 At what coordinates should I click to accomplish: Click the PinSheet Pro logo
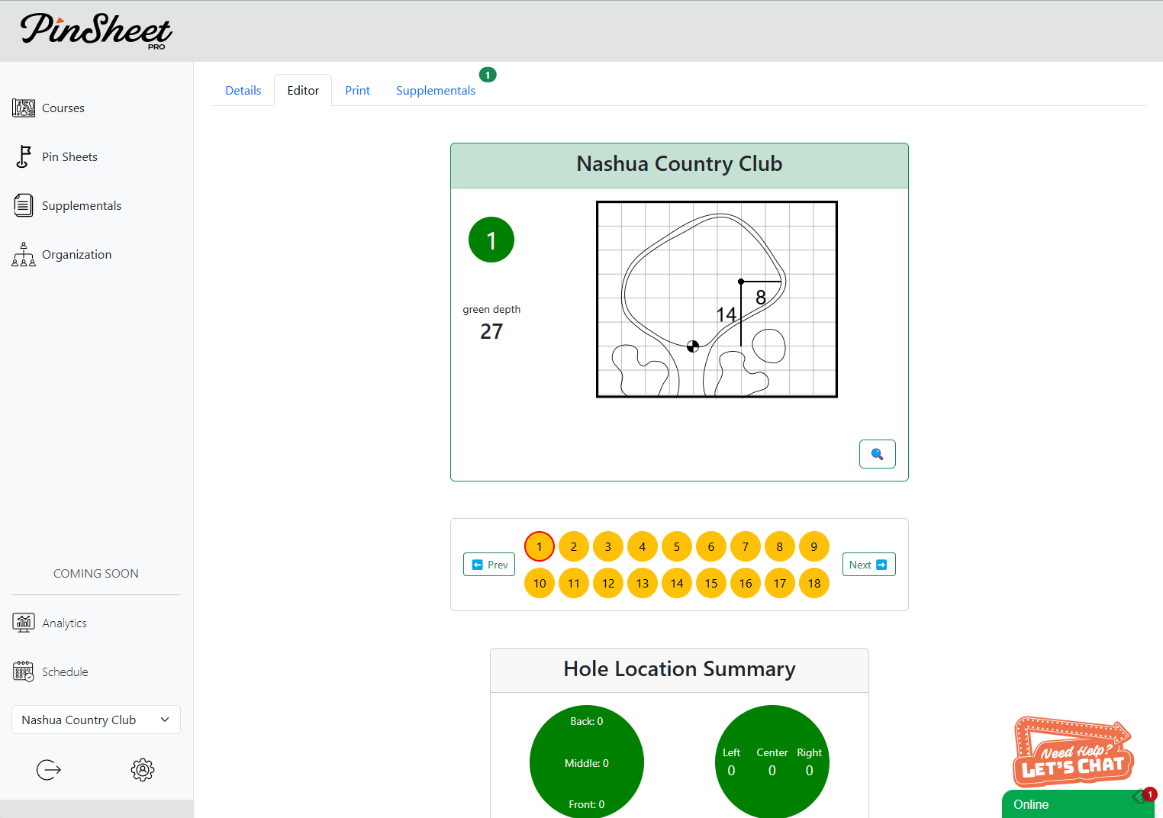pos(96,31)
